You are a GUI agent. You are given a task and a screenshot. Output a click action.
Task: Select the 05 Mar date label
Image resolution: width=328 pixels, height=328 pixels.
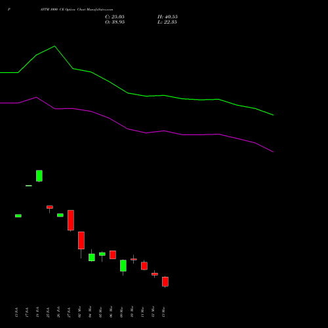pyautogui.click(x=100, y=312)
